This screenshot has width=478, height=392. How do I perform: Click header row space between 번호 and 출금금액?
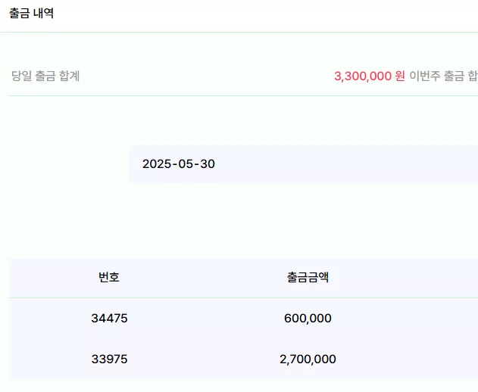(203, 277)
